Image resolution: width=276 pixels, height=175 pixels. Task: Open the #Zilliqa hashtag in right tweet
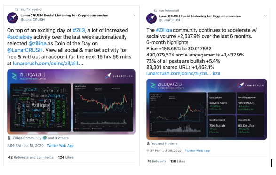click(x=164, y=30)
